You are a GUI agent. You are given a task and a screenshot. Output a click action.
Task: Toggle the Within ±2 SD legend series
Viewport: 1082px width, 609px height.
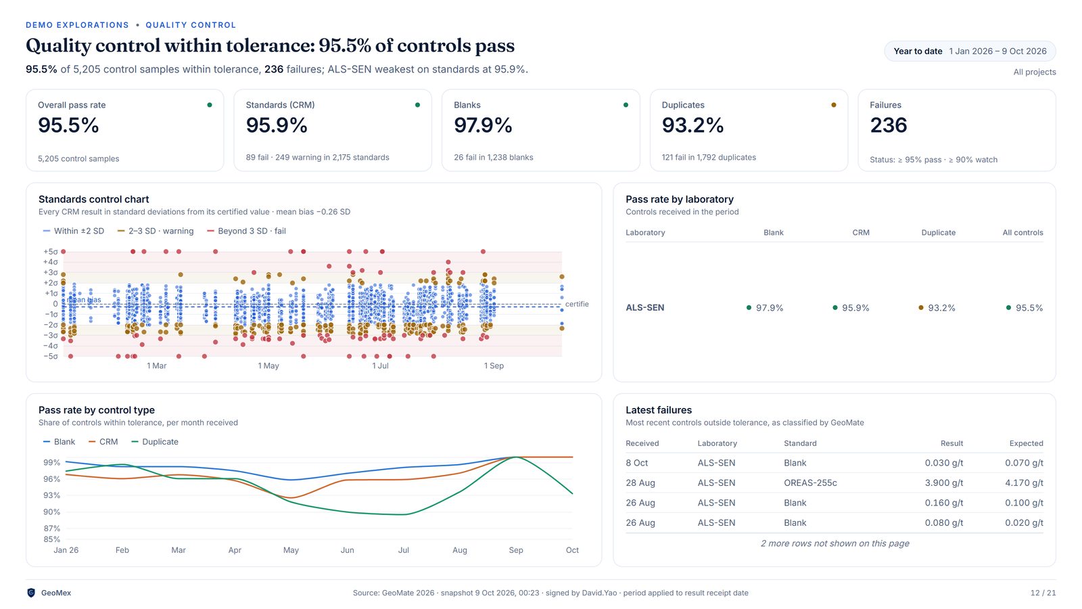coord(73,231)
